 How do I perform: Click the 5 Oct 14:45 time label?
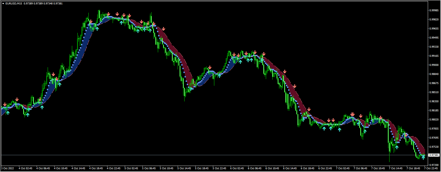pyautogui.click(x=184, y=168)
